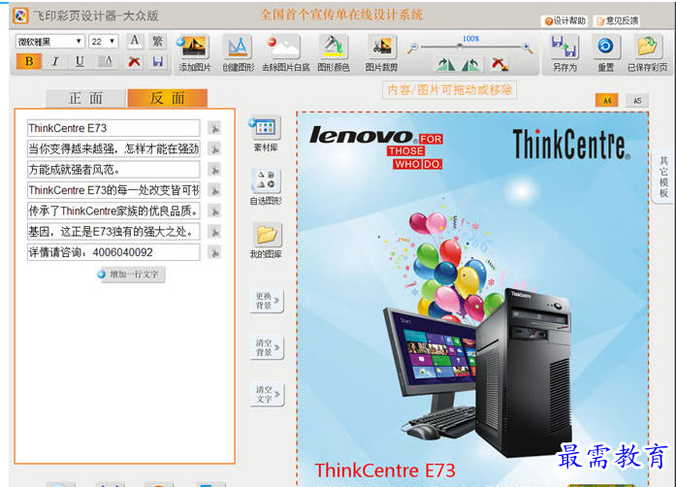
Task: Save text with the blue floppy disk icon
Action: [x=157, y=62]
